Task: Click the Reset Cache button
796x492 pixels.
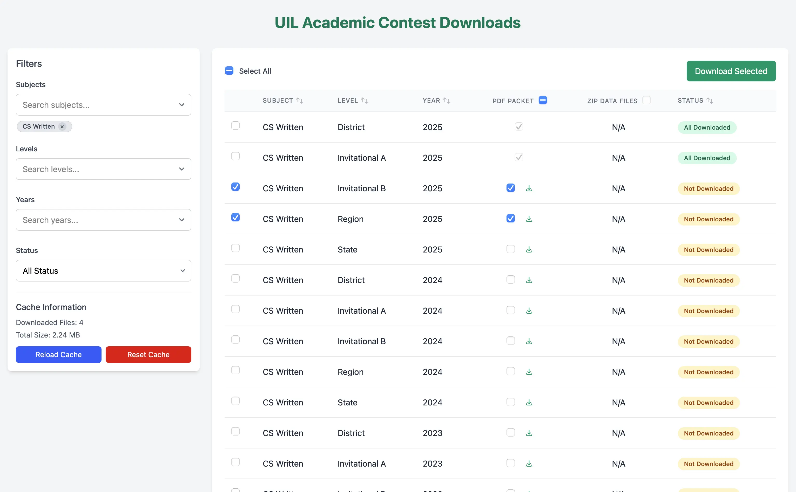Action: tap(148, 354)
